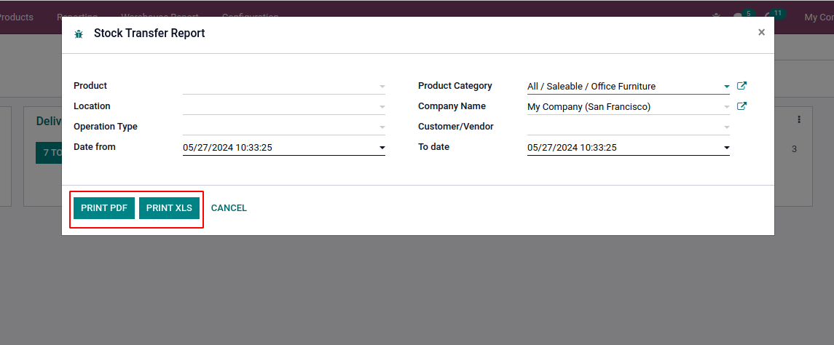The image size is (834, 345).
Task: Cancel the report dialog
Action: (229, 208)
